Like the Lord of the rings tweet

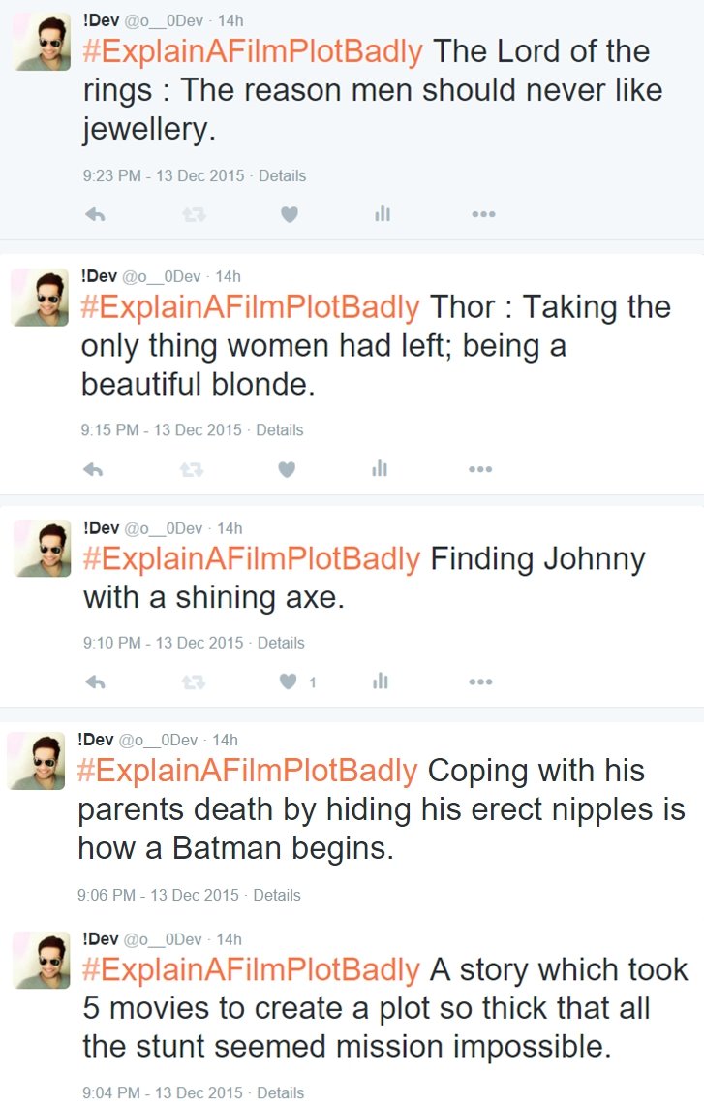pyautogui.click(x=289, y=215)
